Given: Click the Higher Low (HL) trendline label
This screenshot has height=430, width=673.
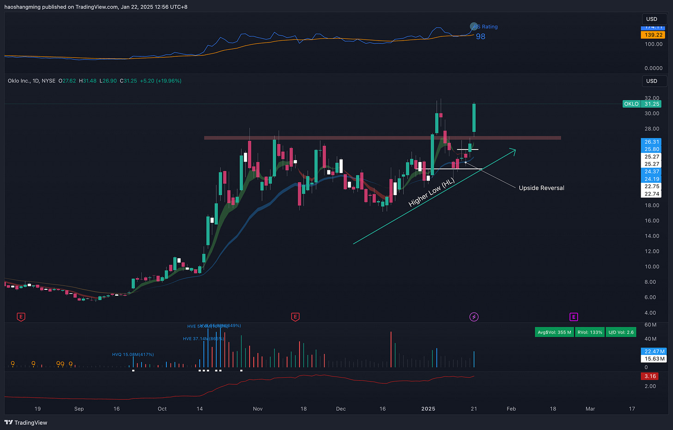Looking at the screenshot, I should click(432, 192).
